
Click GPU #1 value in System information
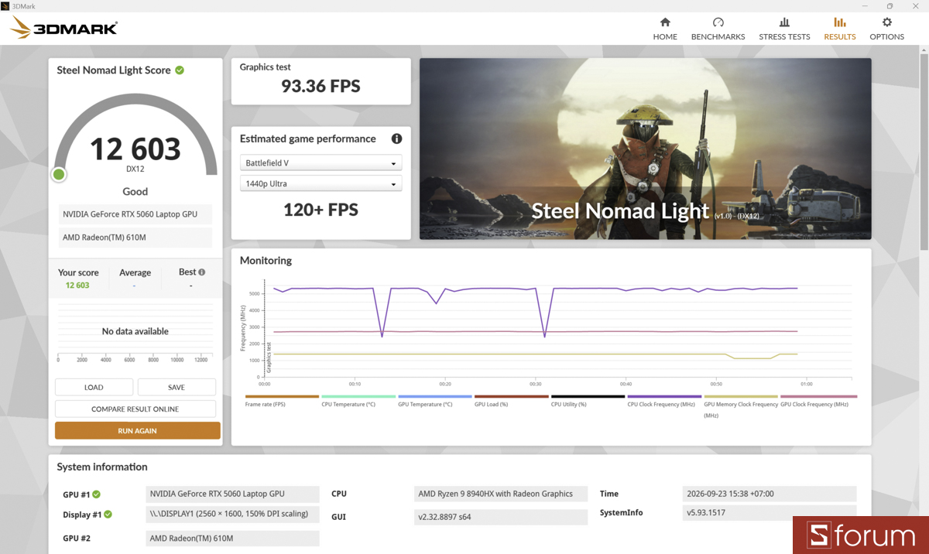[x=232, y=494]
